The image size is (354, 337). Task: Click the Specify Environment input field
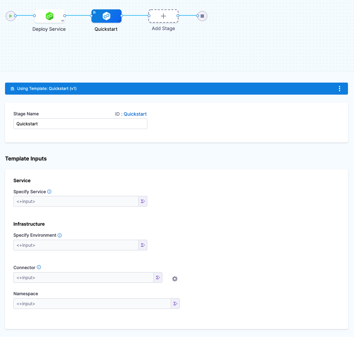(76, 245)
